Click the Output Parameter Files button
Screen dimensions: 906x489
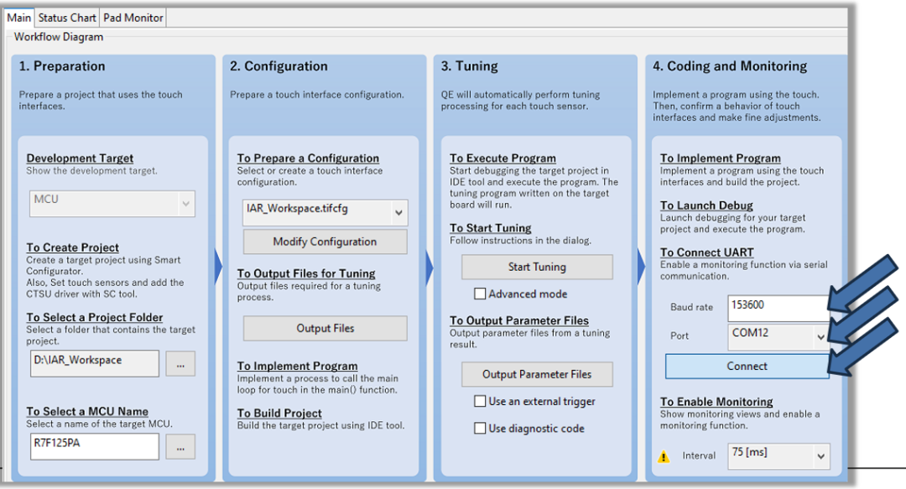coord(537,375)
